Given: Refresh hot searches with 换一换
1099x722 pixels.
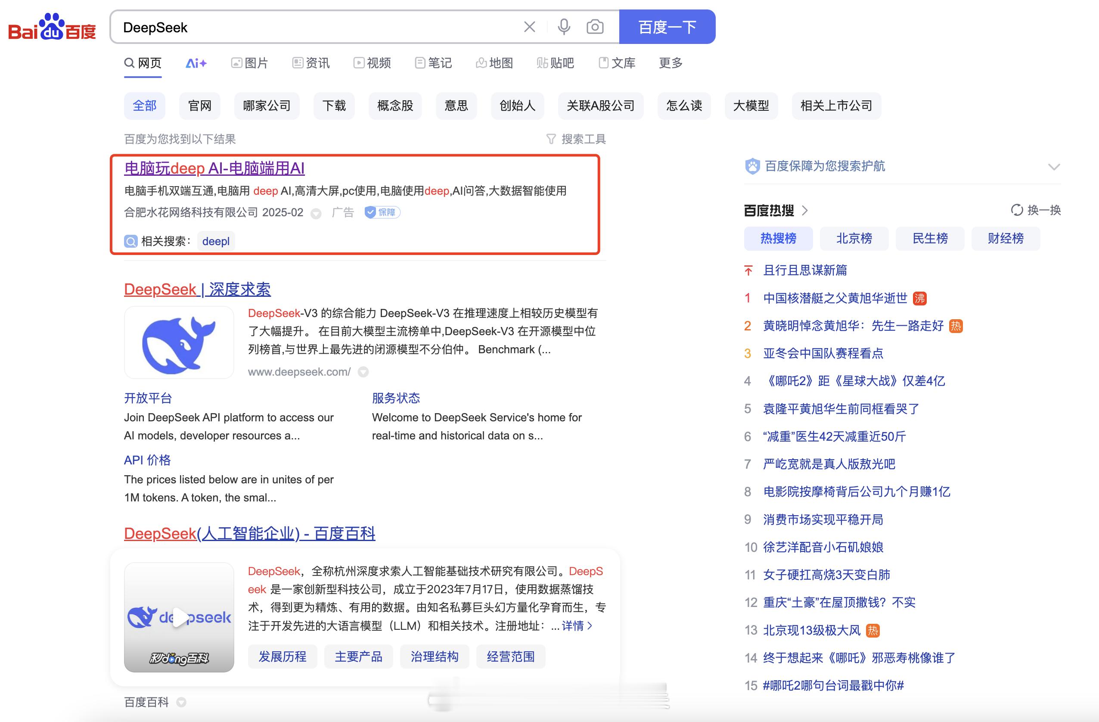Looking at the screenshot, I should click(1036, 210).
